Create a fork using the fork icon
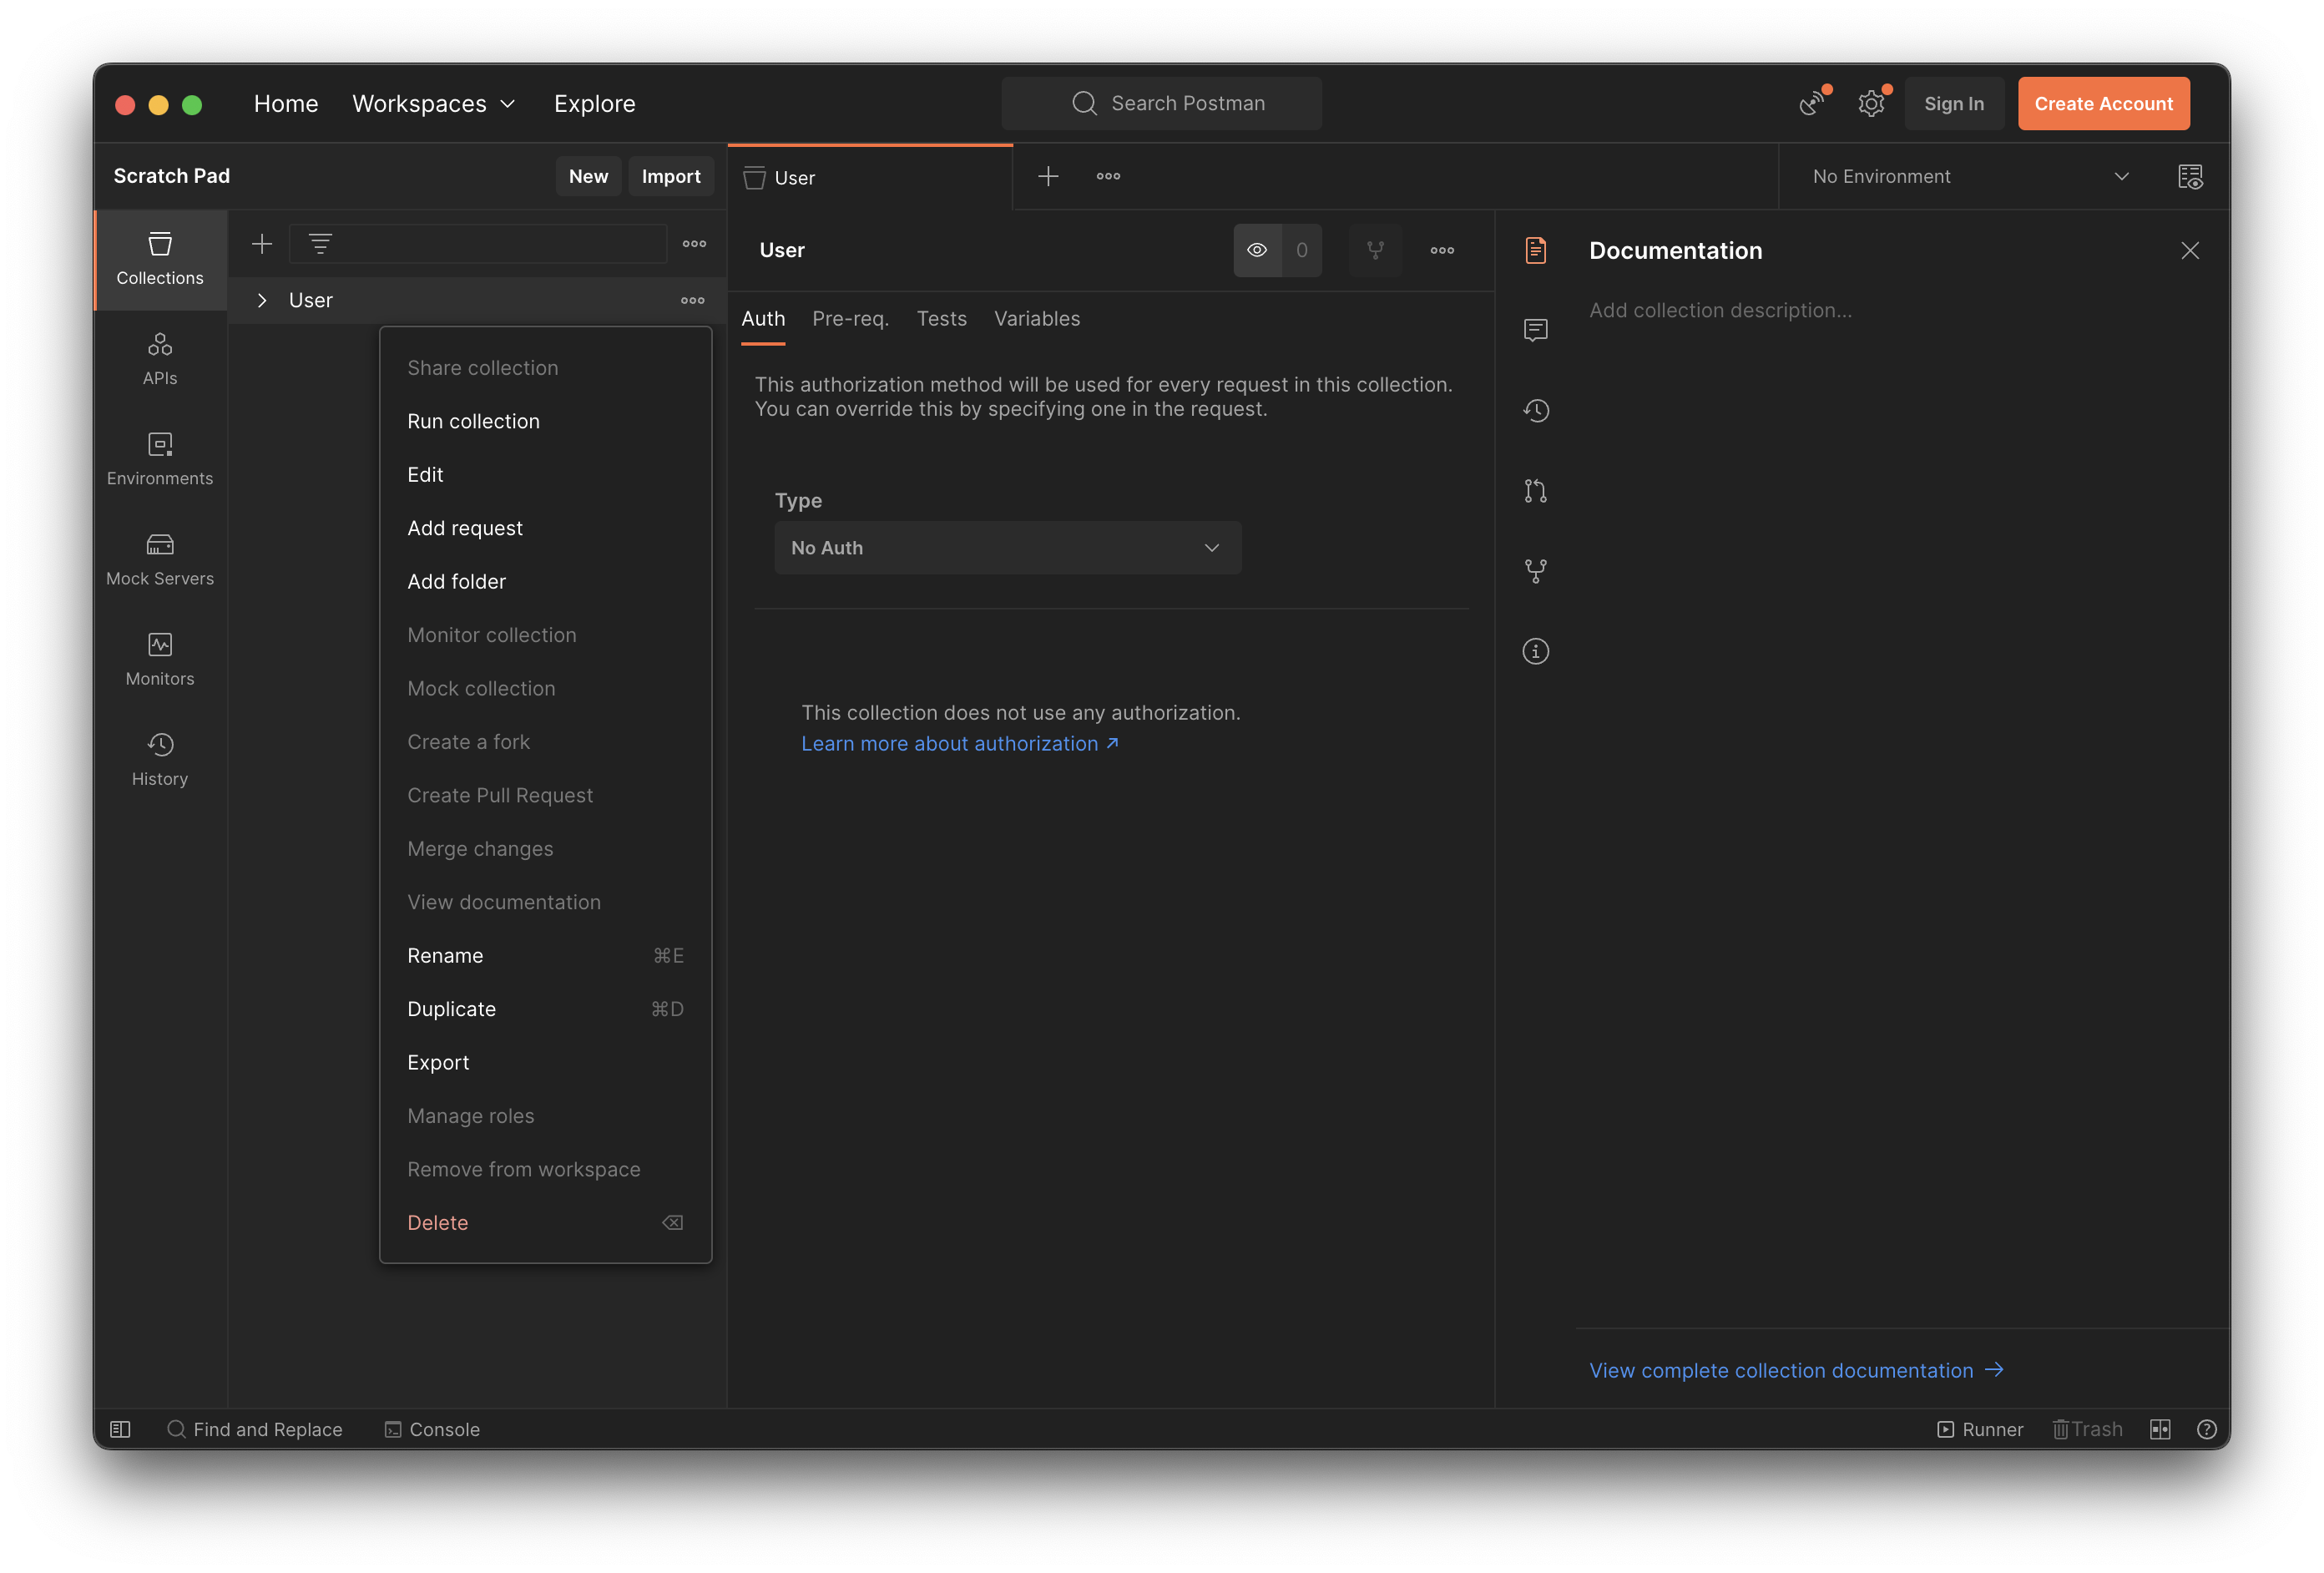The width and height of the screenshot is (2324, 1573). point(1376,250)
